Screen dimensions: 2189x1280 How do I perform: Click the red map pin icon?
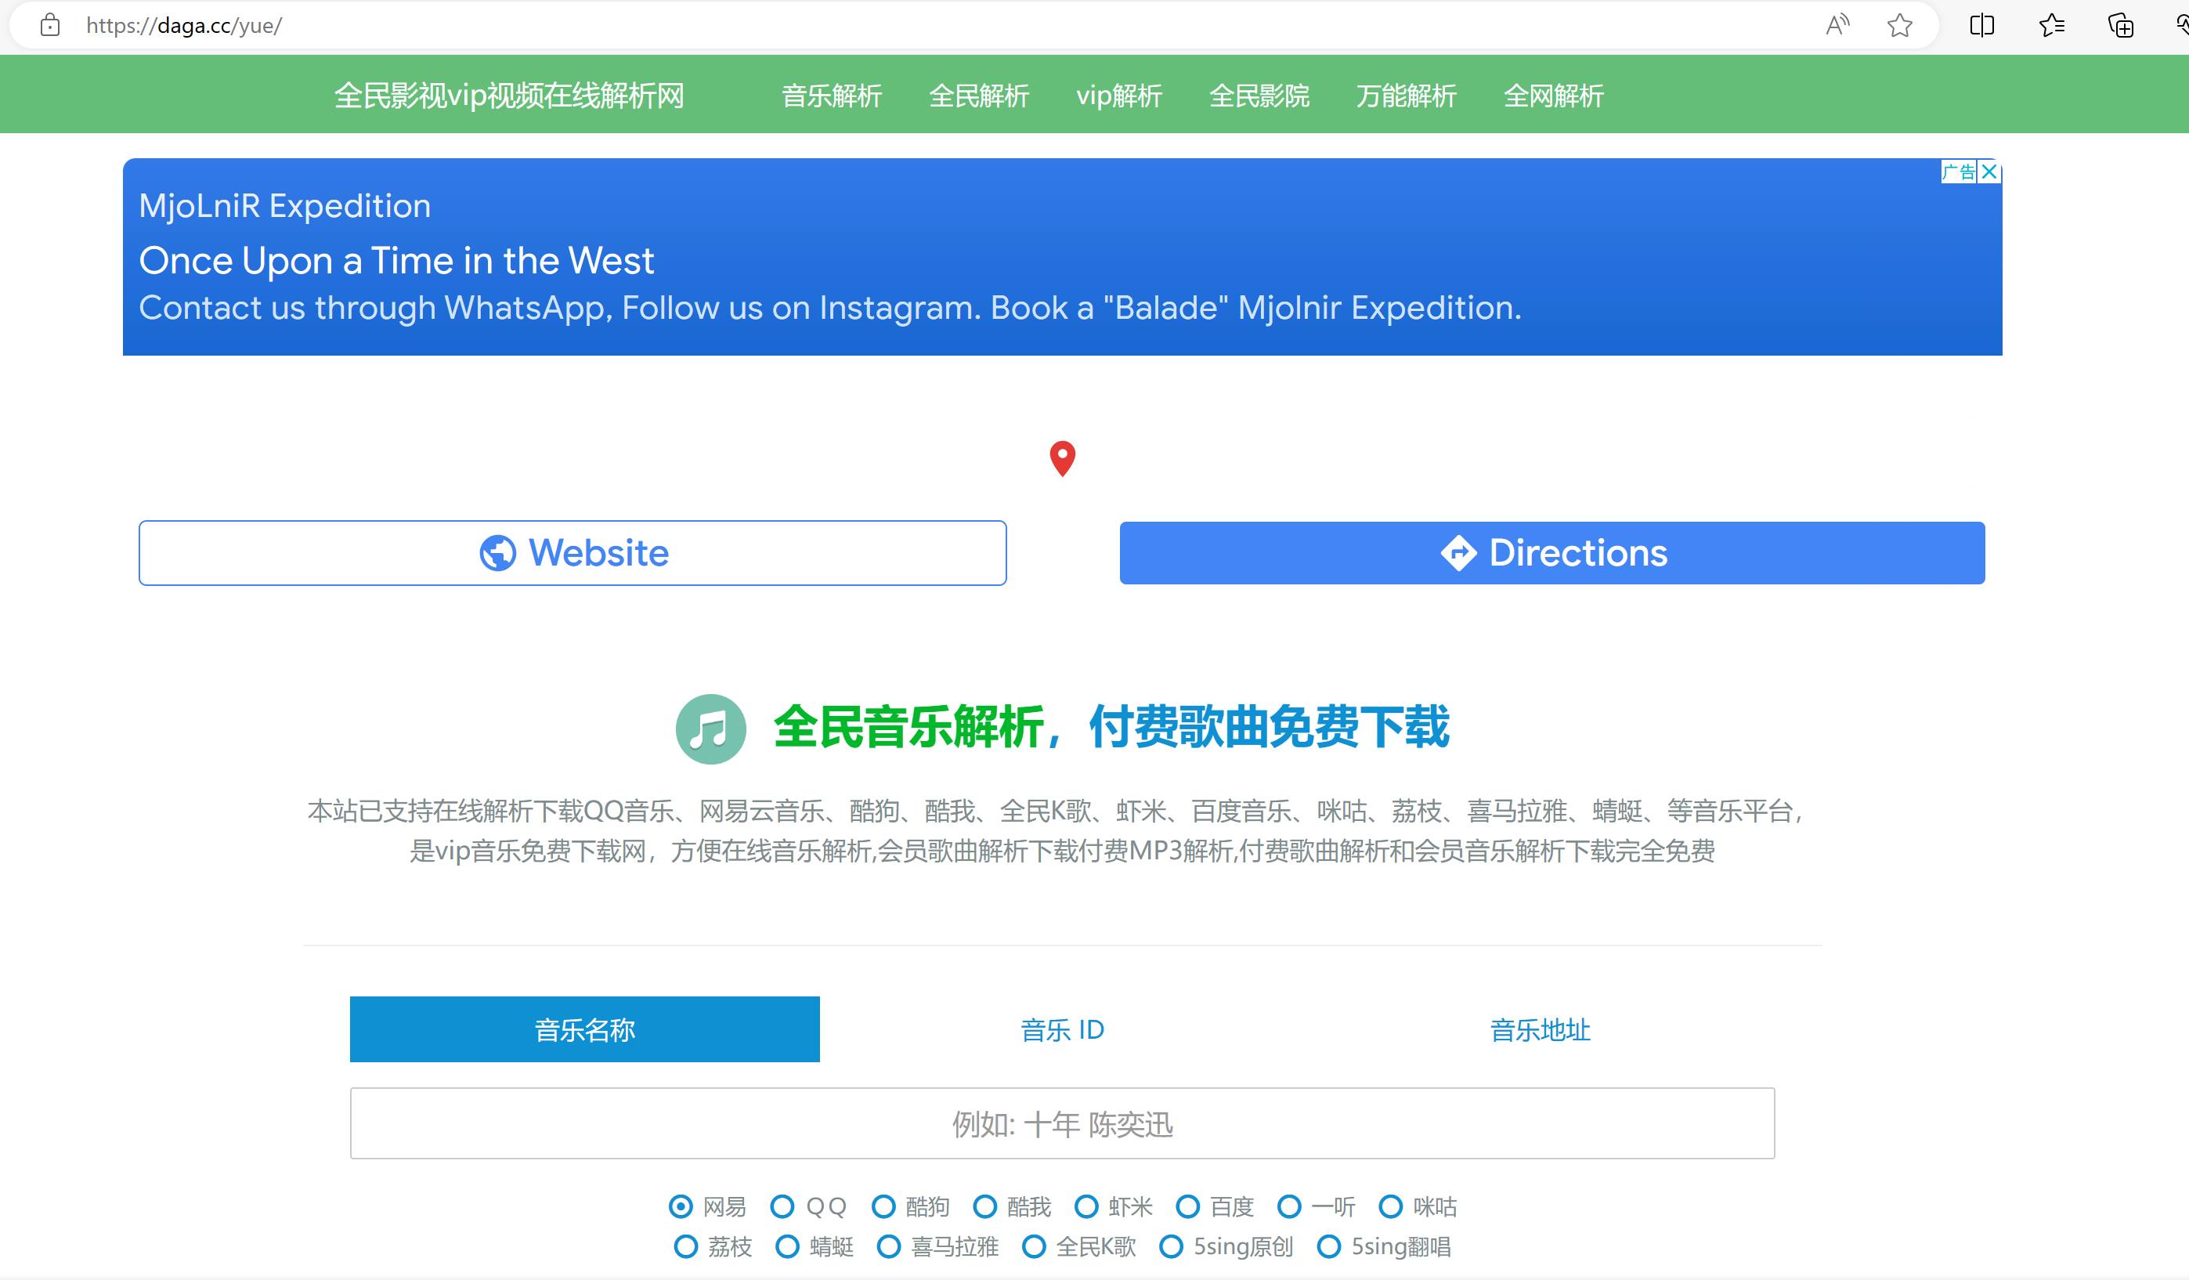click(x=1061, y=458)
